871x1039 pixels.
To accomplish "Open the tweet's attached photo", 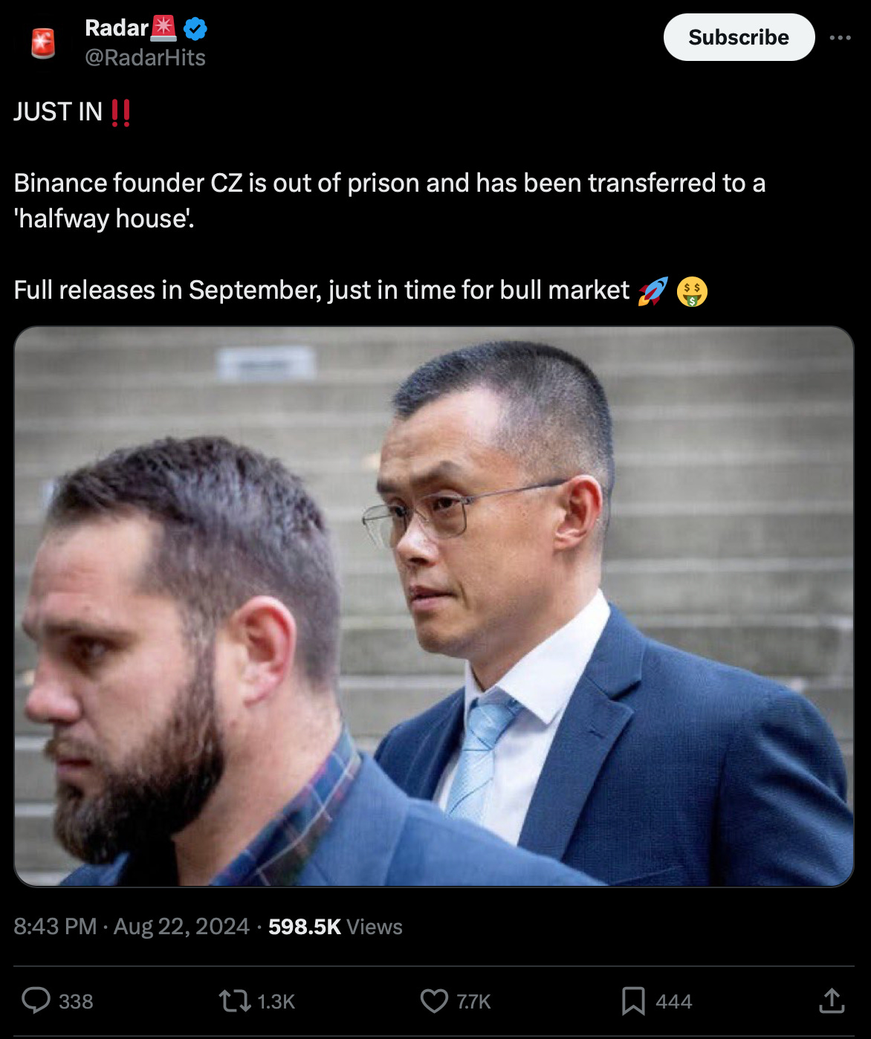I will [434, 606].
